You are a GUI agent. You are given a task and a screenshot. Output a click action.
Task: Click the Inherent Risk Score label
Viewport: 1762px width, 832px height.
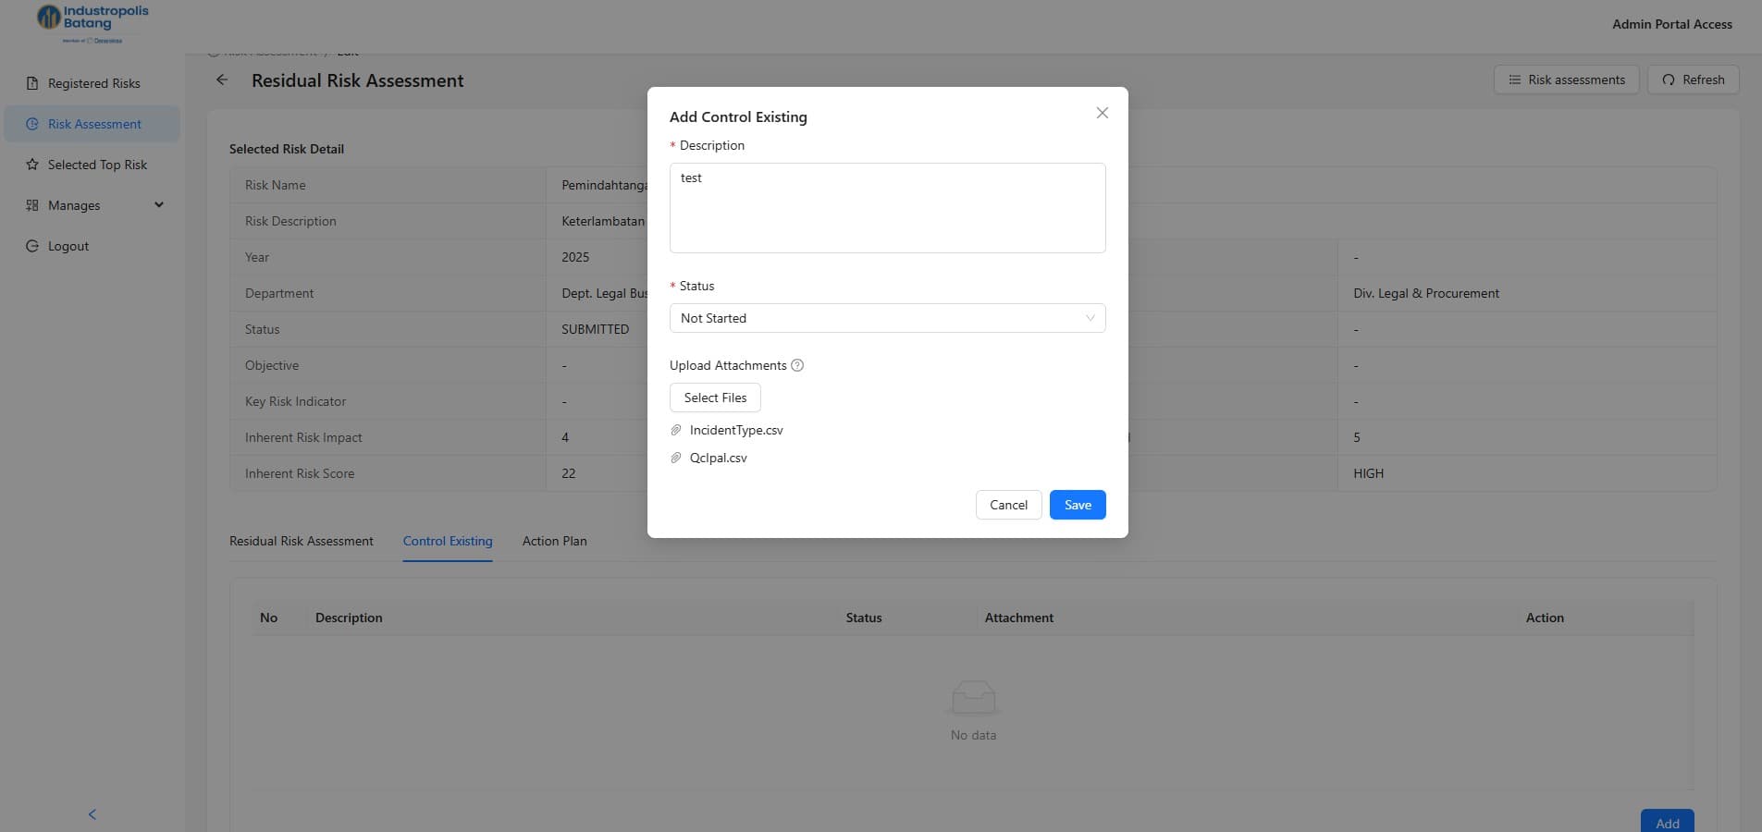(x=300, y=473)
